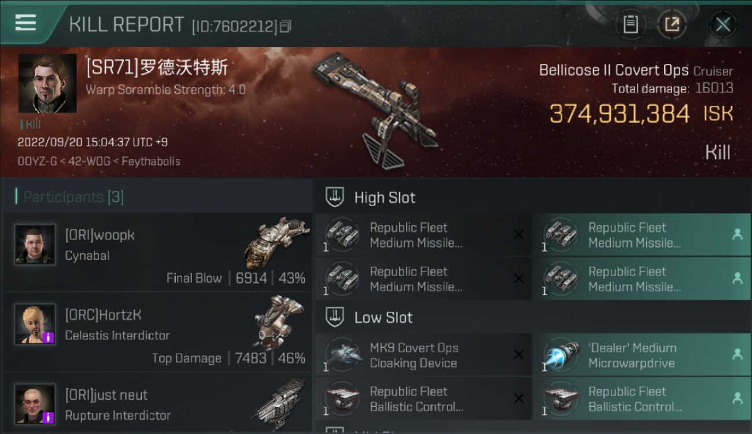Open the victim pilot portrait
Image resolution: width=752 pixels, height=434 pixels.
(x=47, y=83)
